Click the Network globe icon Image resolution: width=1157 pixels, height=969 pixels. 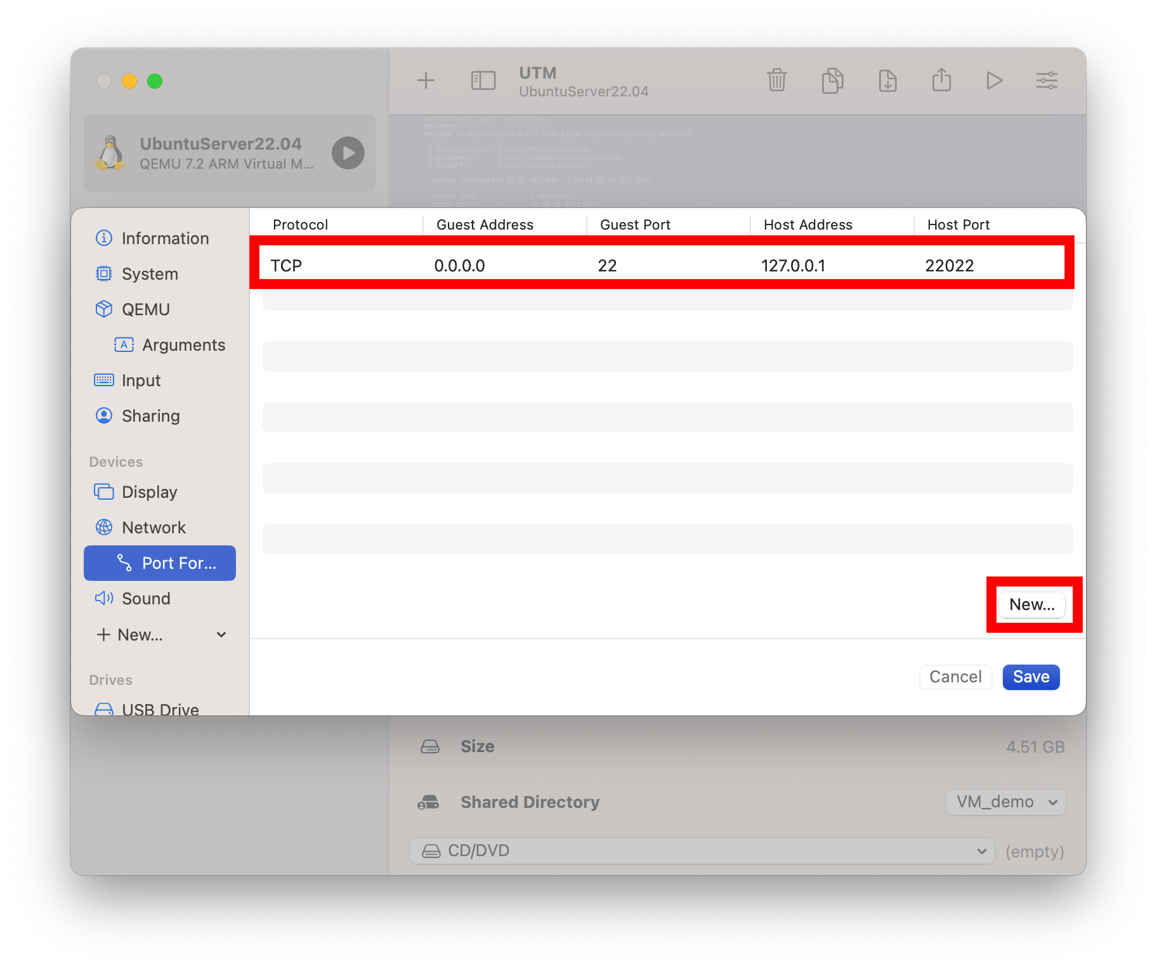(x=104, y=527)
